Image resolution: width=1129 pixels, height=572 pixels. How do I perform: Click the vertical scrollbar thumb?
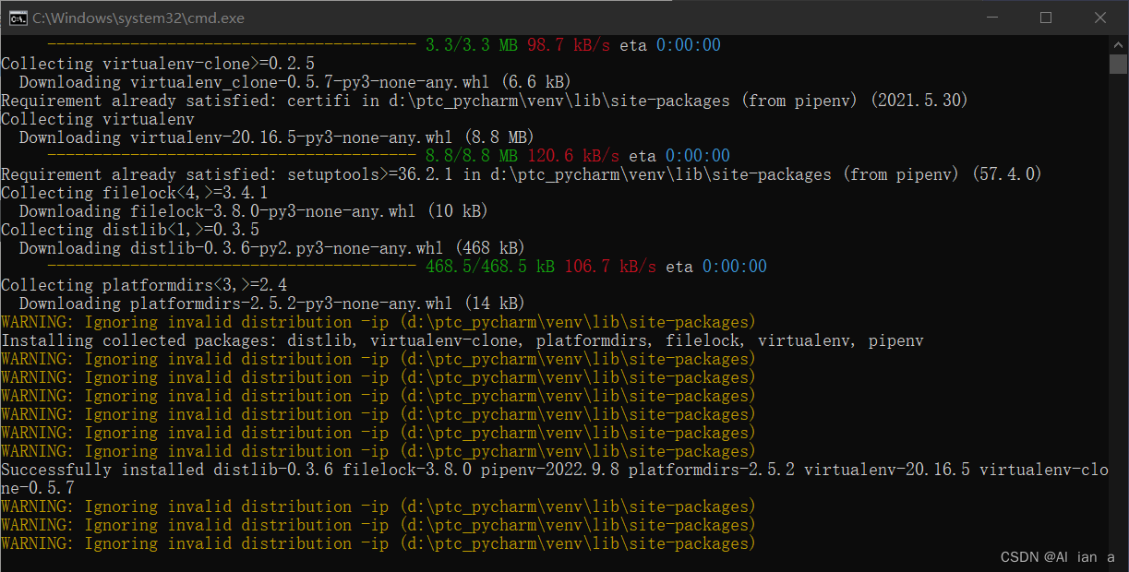click(1118, 64)
